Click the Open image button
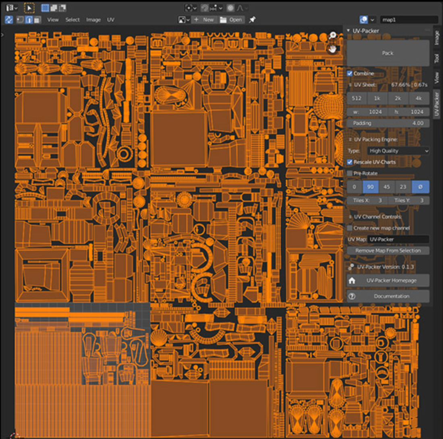 click(232, 20)
